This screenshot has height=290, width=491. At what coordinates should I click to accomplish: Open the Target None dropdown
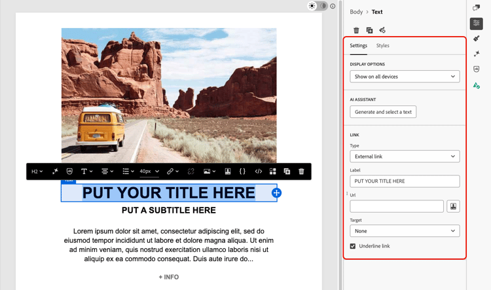coord(405,231)
